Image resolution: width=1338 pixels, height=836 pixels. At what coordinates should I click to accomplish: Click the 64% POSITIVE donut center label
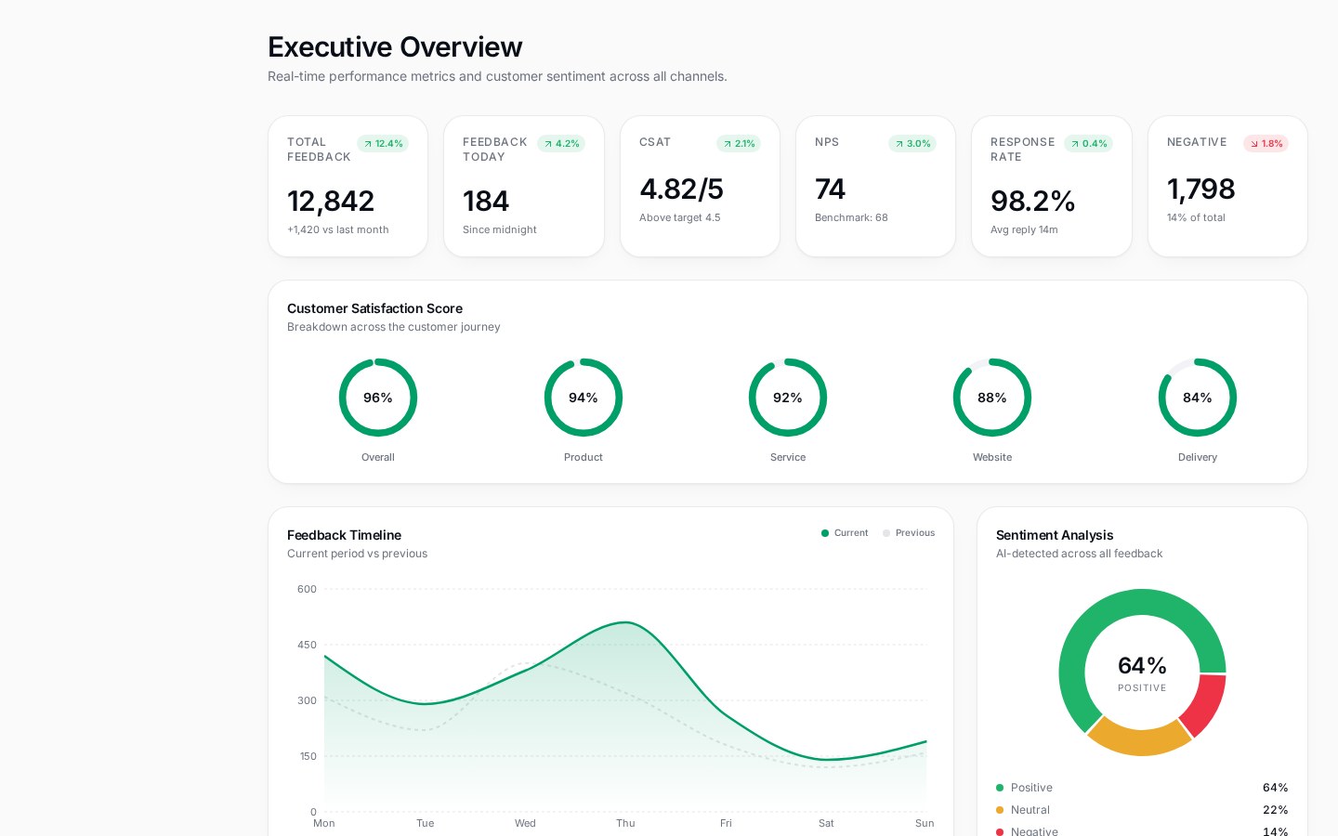coord(1142,673)
